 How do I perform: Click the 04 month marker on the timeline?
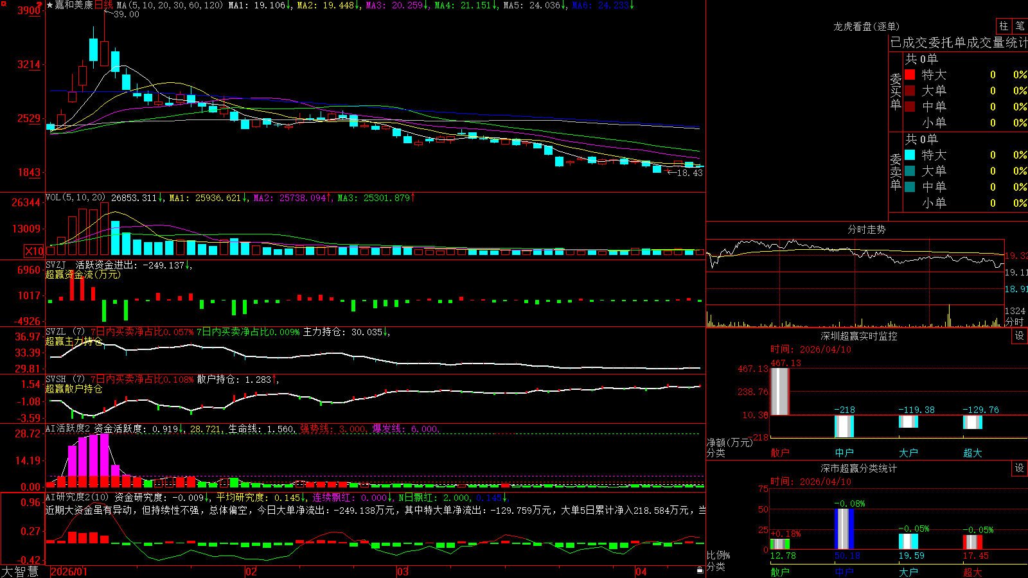coord(641,572)
